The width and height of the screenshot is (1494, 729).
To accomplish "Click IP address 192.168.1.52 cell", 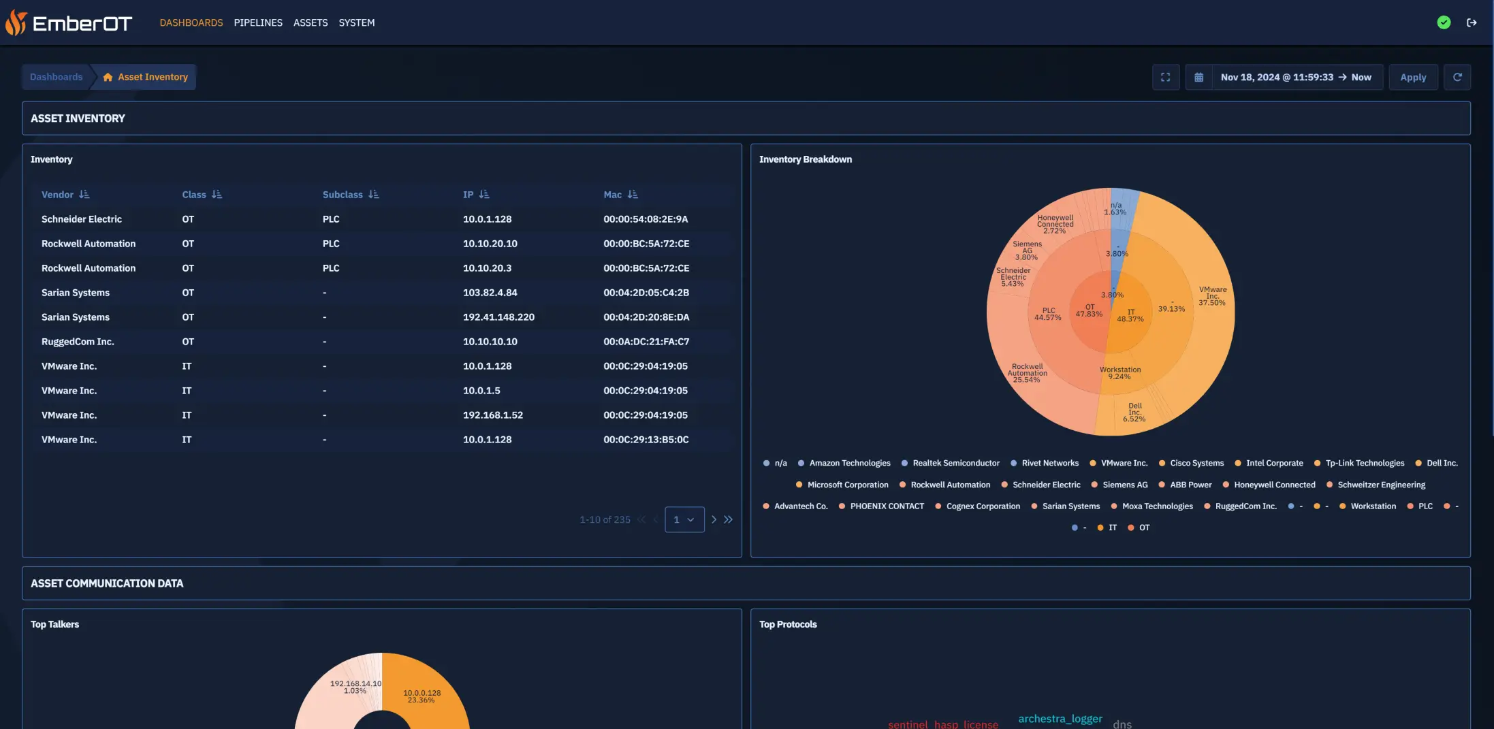I will pyautogui.click(x=492, y=415).
